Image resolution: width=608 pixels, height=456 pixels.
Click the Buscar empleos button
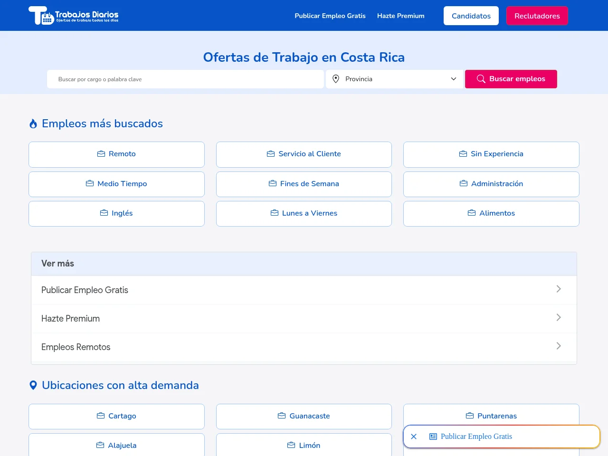coord(511,79)
